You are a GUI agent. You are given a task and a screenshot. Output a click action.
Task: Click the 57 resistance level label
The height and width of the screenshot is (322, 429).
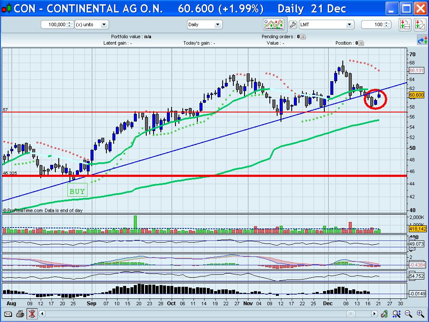tap(5, 110)
